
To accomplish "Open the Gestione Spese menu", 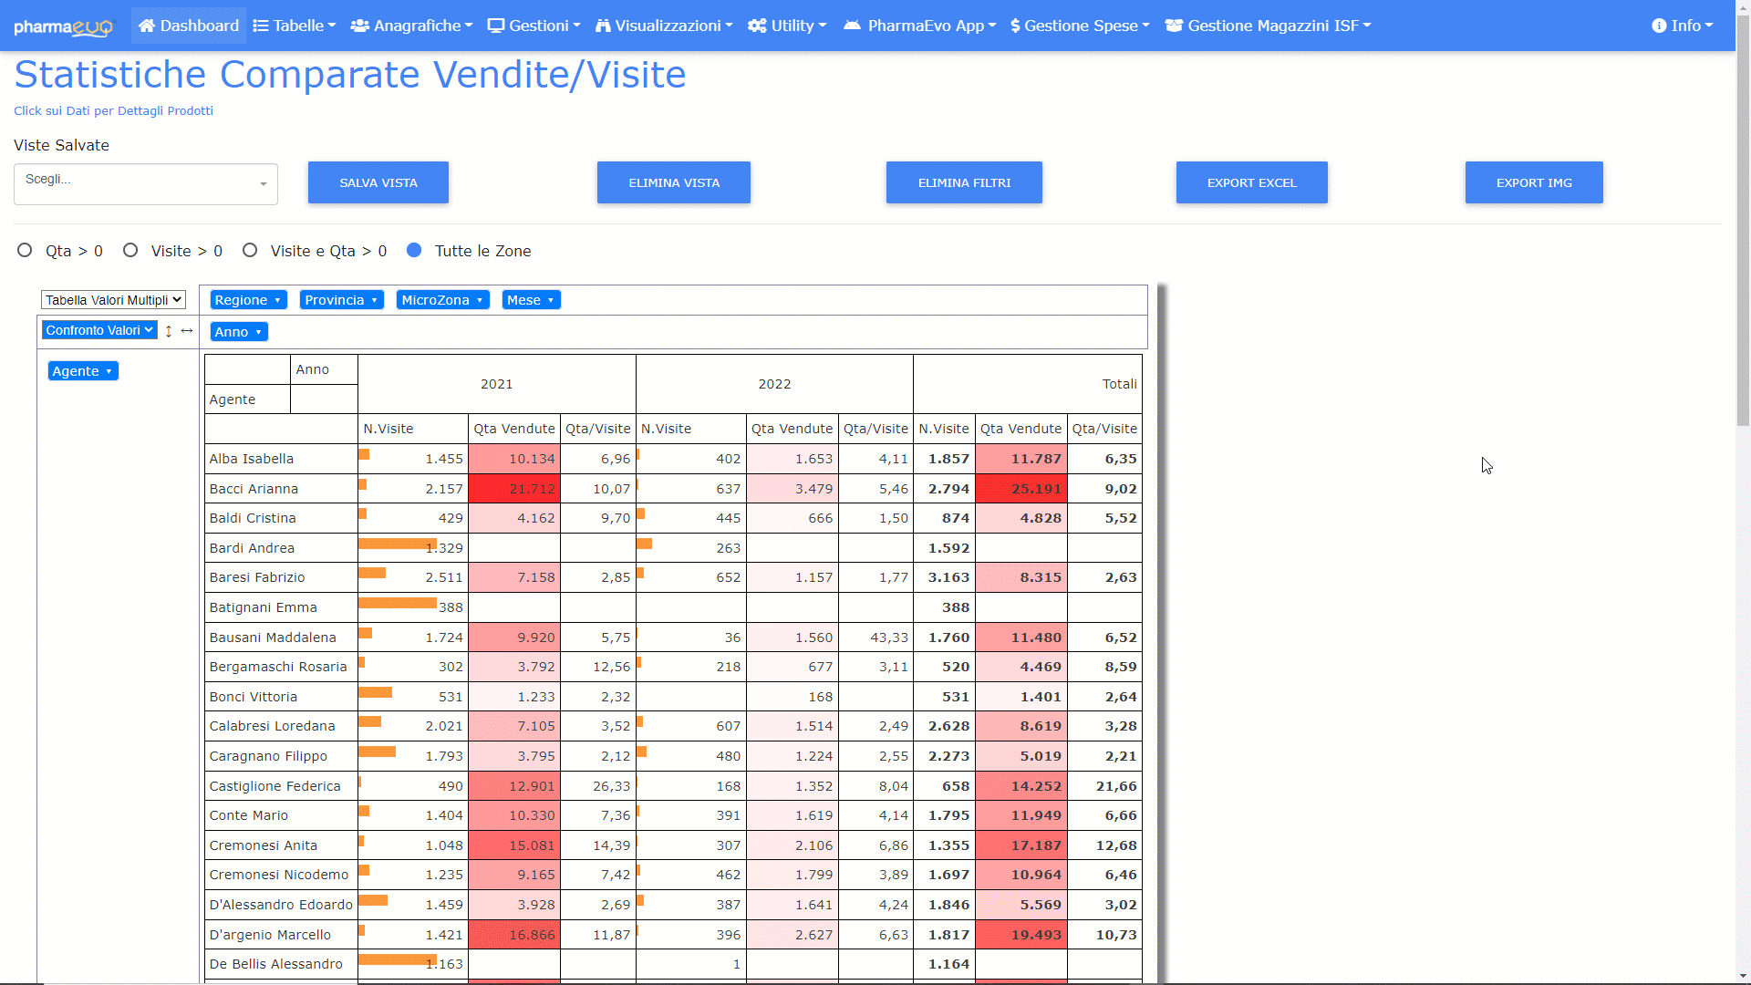I will pyautogui.click(x=1080, y=26).
